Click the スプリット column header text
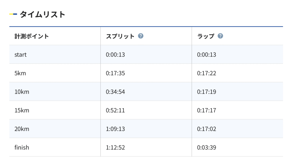This screenshot has height=163, width=301. tap(120, 36)
